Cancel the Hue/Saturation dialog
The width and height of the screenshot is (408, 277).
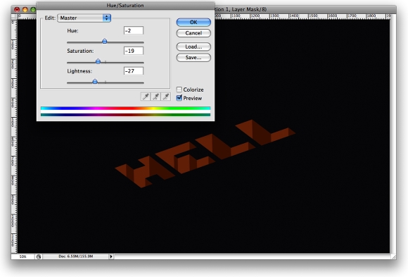tap(193, 33)
